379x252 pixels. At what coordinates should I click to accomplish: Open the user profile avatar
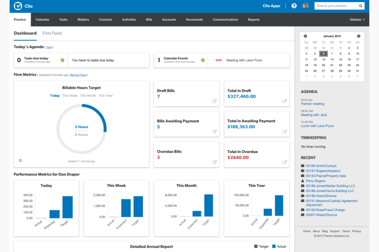coord(305,6)
